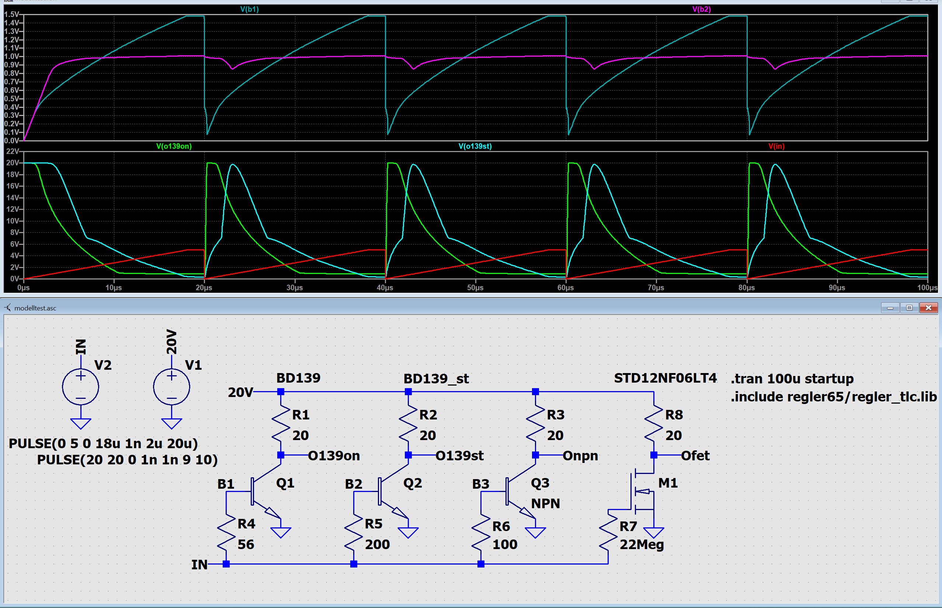The height and width of the screenshot is (608, 942).
Task: Click the PULSE(0 5 0 18u) source value
Action: coord(103,444)
